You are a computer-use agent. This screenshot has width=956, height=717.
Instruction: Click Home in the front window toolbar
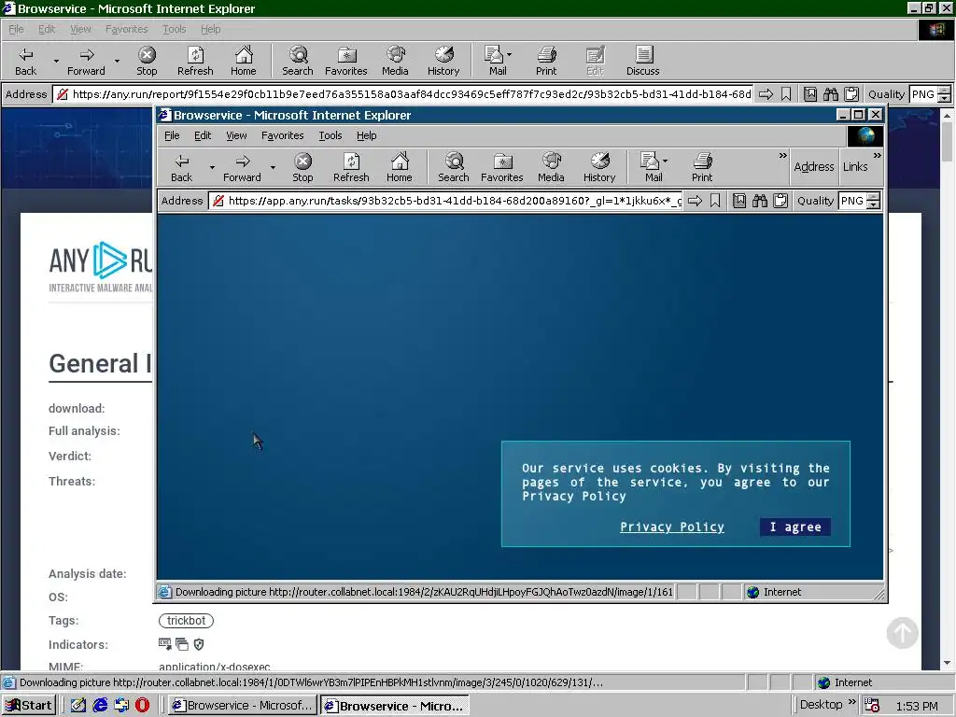pyautogui.click(x=400, y=168)
